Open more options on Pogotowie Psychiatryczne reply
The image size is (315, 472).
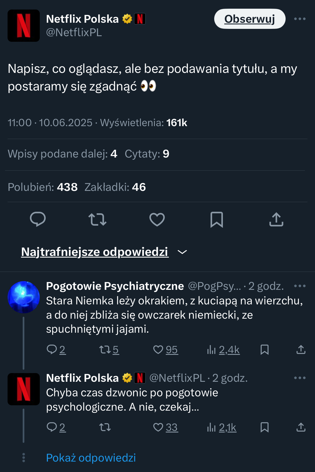[300, 286]
